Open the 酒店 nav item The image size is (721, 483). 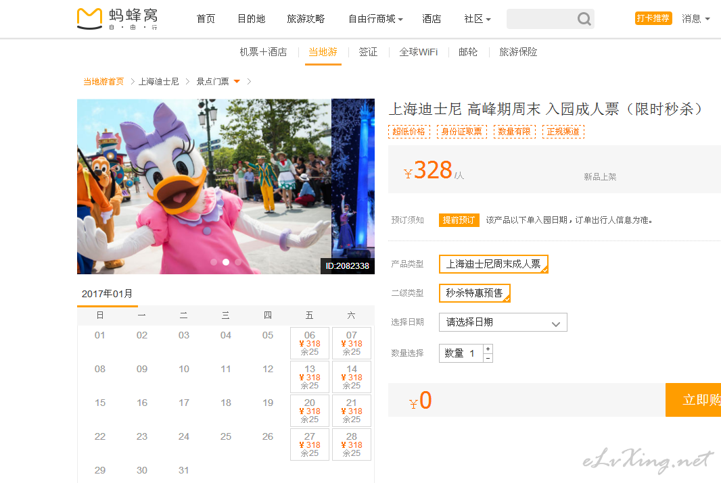[x=432, y=19]
